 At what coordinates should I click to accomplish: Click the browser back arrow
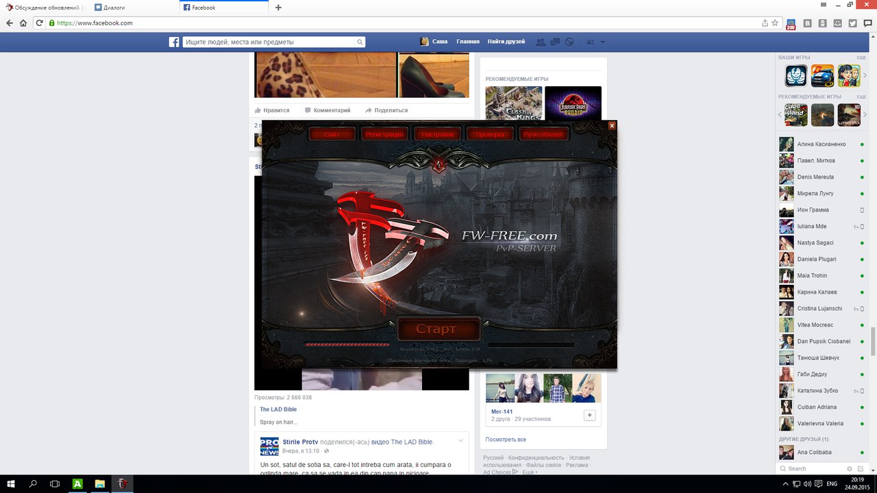coord(10,23)
